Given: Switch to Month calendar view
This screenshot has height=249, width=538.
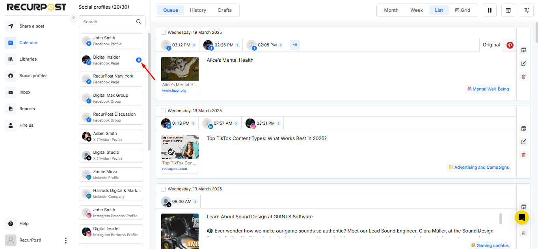Looking at the screenshot, I should 391,10.
